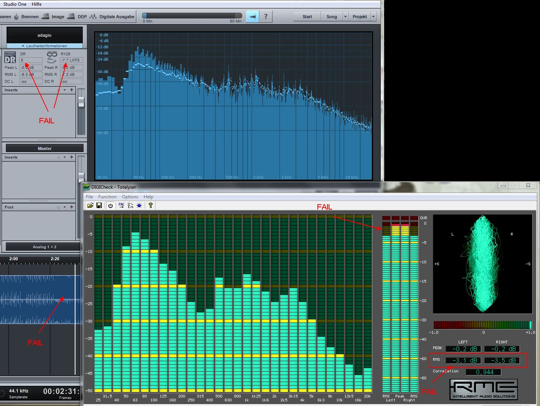Screen dimensions: 540x406
Task: Click RME Intelligent Audio Solutions logo
Action: coord(483,389)
